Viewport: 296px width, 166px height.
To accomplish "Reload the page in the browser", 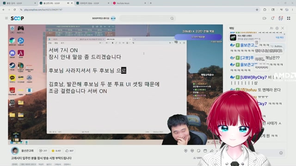I will click(x=14, y=10).
